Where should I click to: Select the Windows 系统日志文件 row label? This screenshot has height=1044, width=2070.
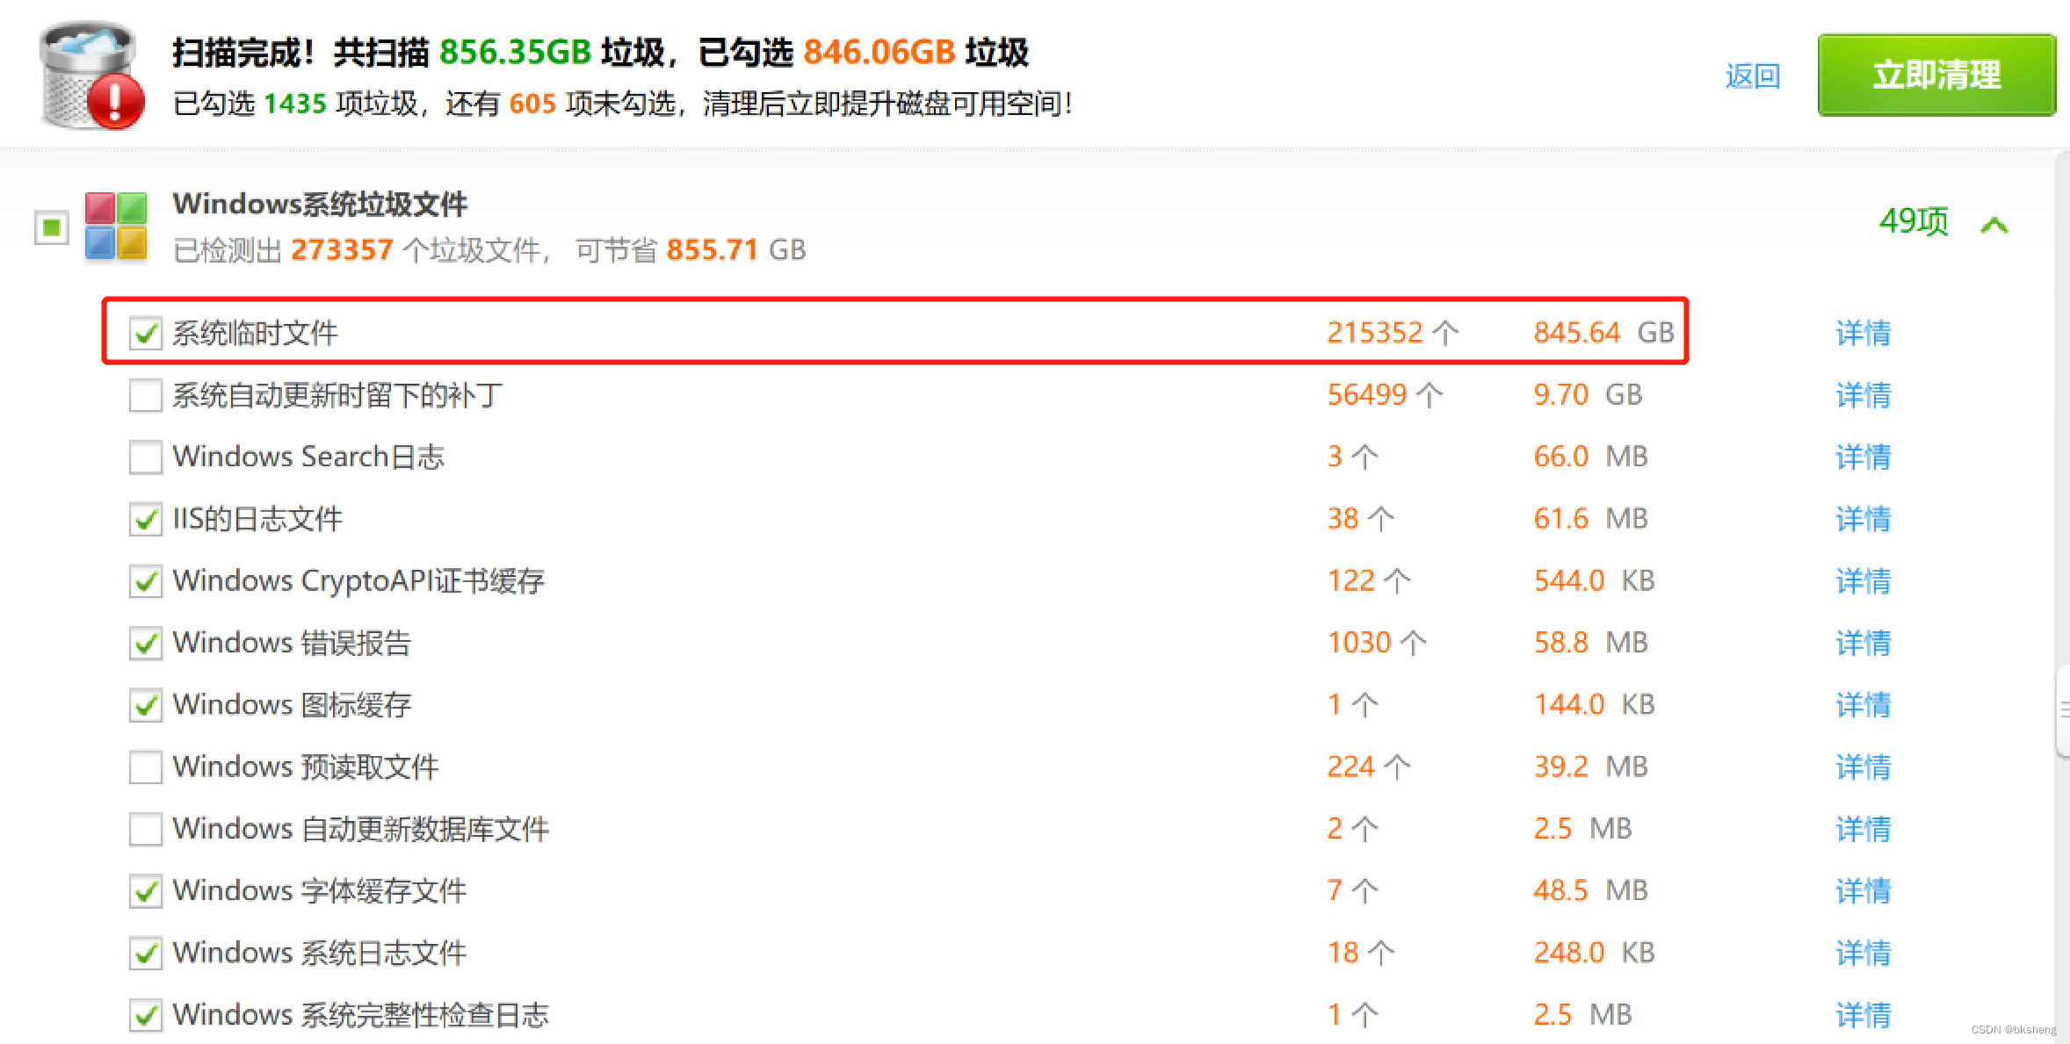(x=319, y=953)
